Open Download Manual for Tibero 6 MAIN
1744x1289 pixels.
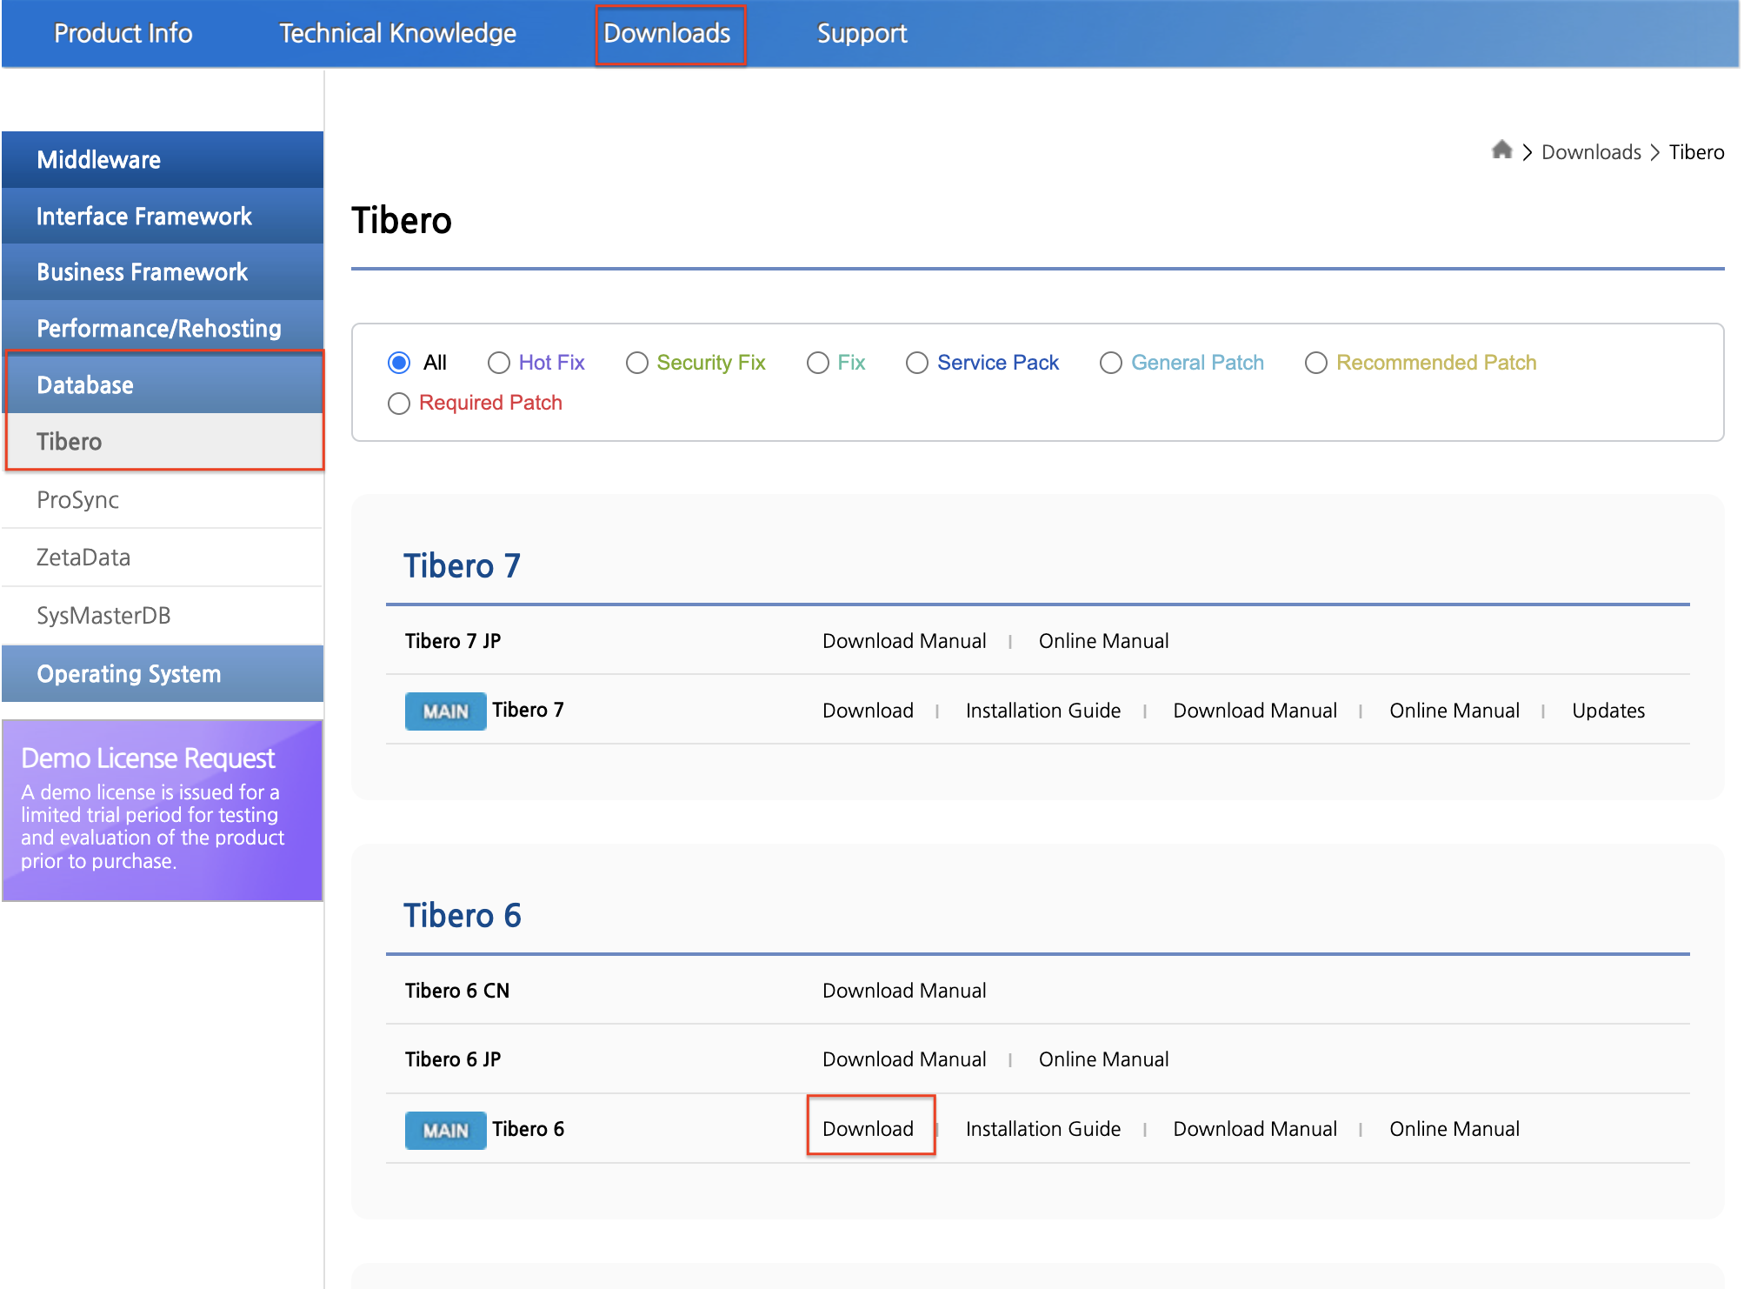click(x=1255, y=1129)
